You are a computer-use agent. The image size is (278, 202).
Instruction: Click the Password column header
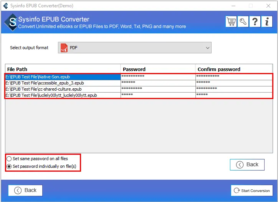coord(158,69)
